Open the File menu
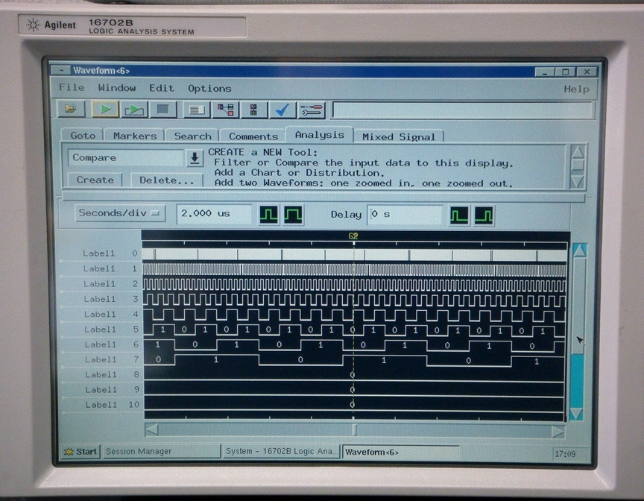The image size is (644, 501). pyautogui.click(x=72, y=87)
